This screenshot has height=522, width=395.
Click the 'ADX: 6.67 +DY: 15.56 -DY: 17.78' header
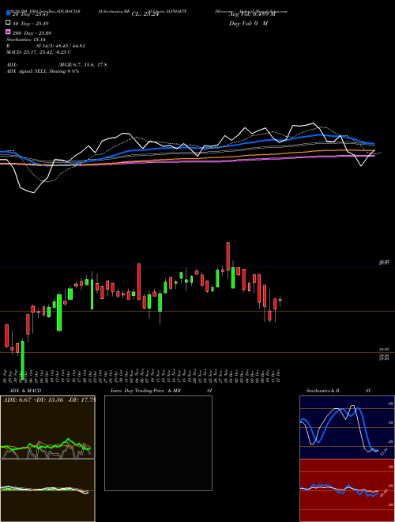[49, 400]
